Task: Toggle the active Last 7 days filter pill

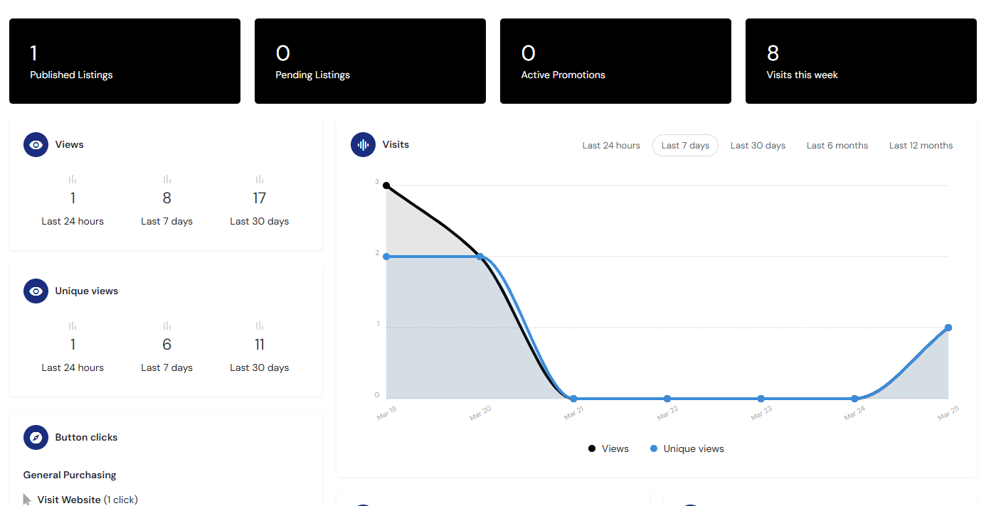Action: click(x=685, y=145)
